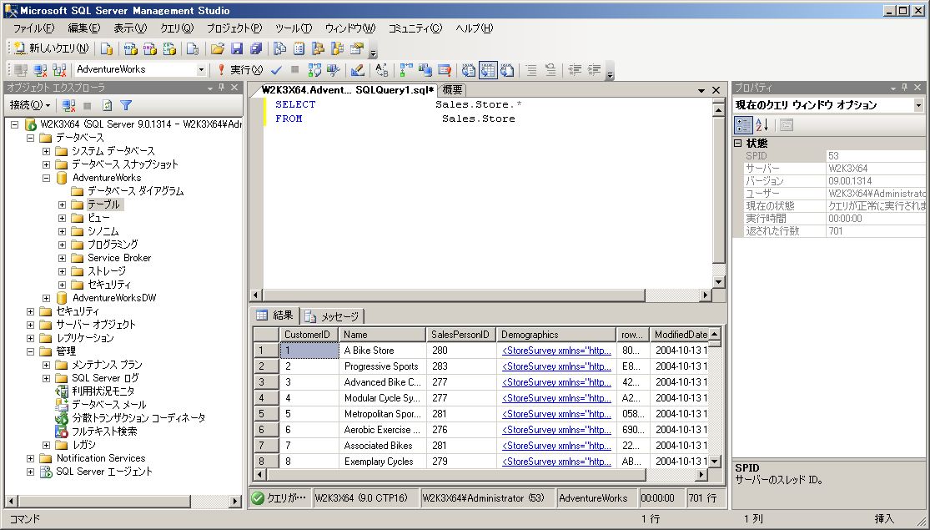Uncomment the selected lines

[x=550, y=70]
